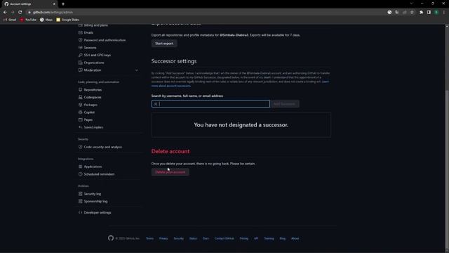The width and height of the screenshot is (449, 253).
Task: Close the Account settings tab
Action: [x=54, y=4]
